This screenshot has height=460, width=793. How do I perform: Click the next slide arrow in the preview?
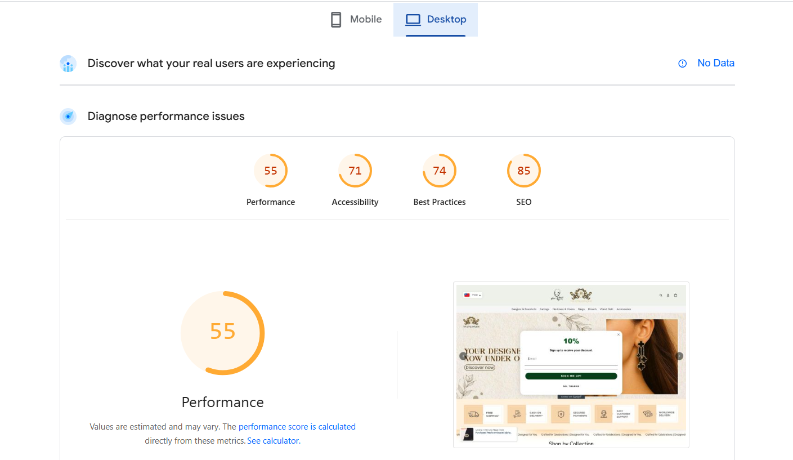[x=679, y=356]
